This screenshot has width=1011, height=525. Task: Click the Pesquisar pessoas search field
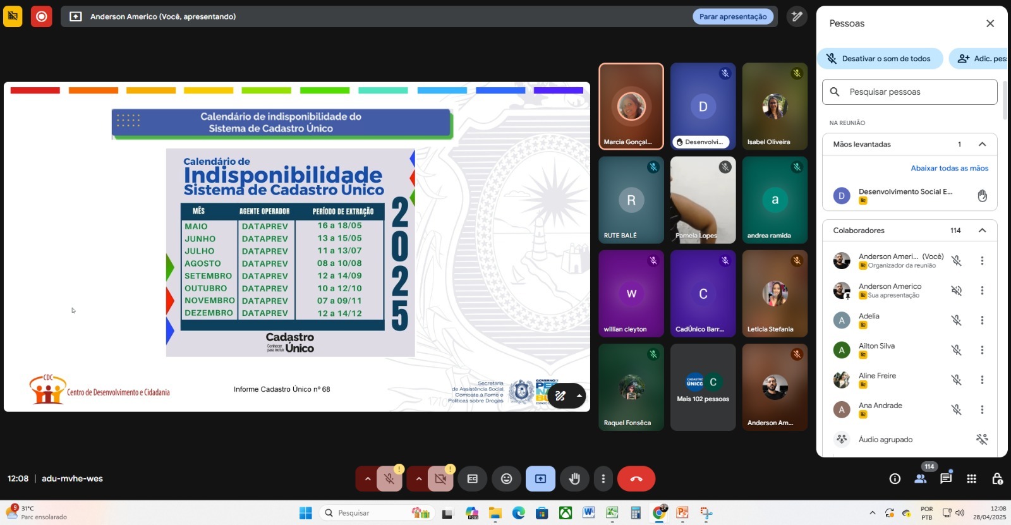tap(910, 92)
